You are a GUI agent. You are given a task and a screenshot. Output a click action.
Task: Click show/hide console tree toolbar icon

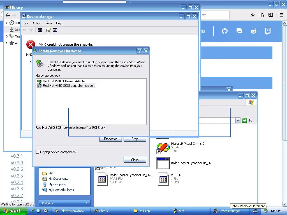(40, 30)
